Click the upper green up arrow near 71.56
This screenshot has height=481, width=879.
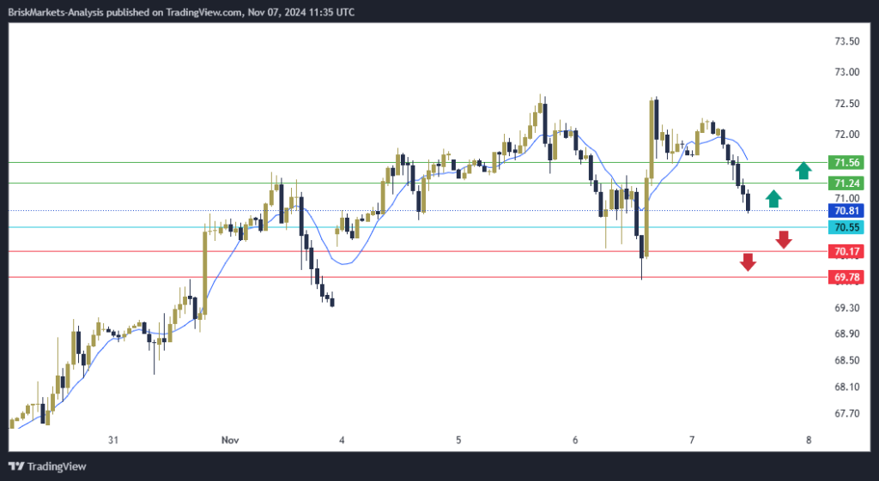coord(803,170)
